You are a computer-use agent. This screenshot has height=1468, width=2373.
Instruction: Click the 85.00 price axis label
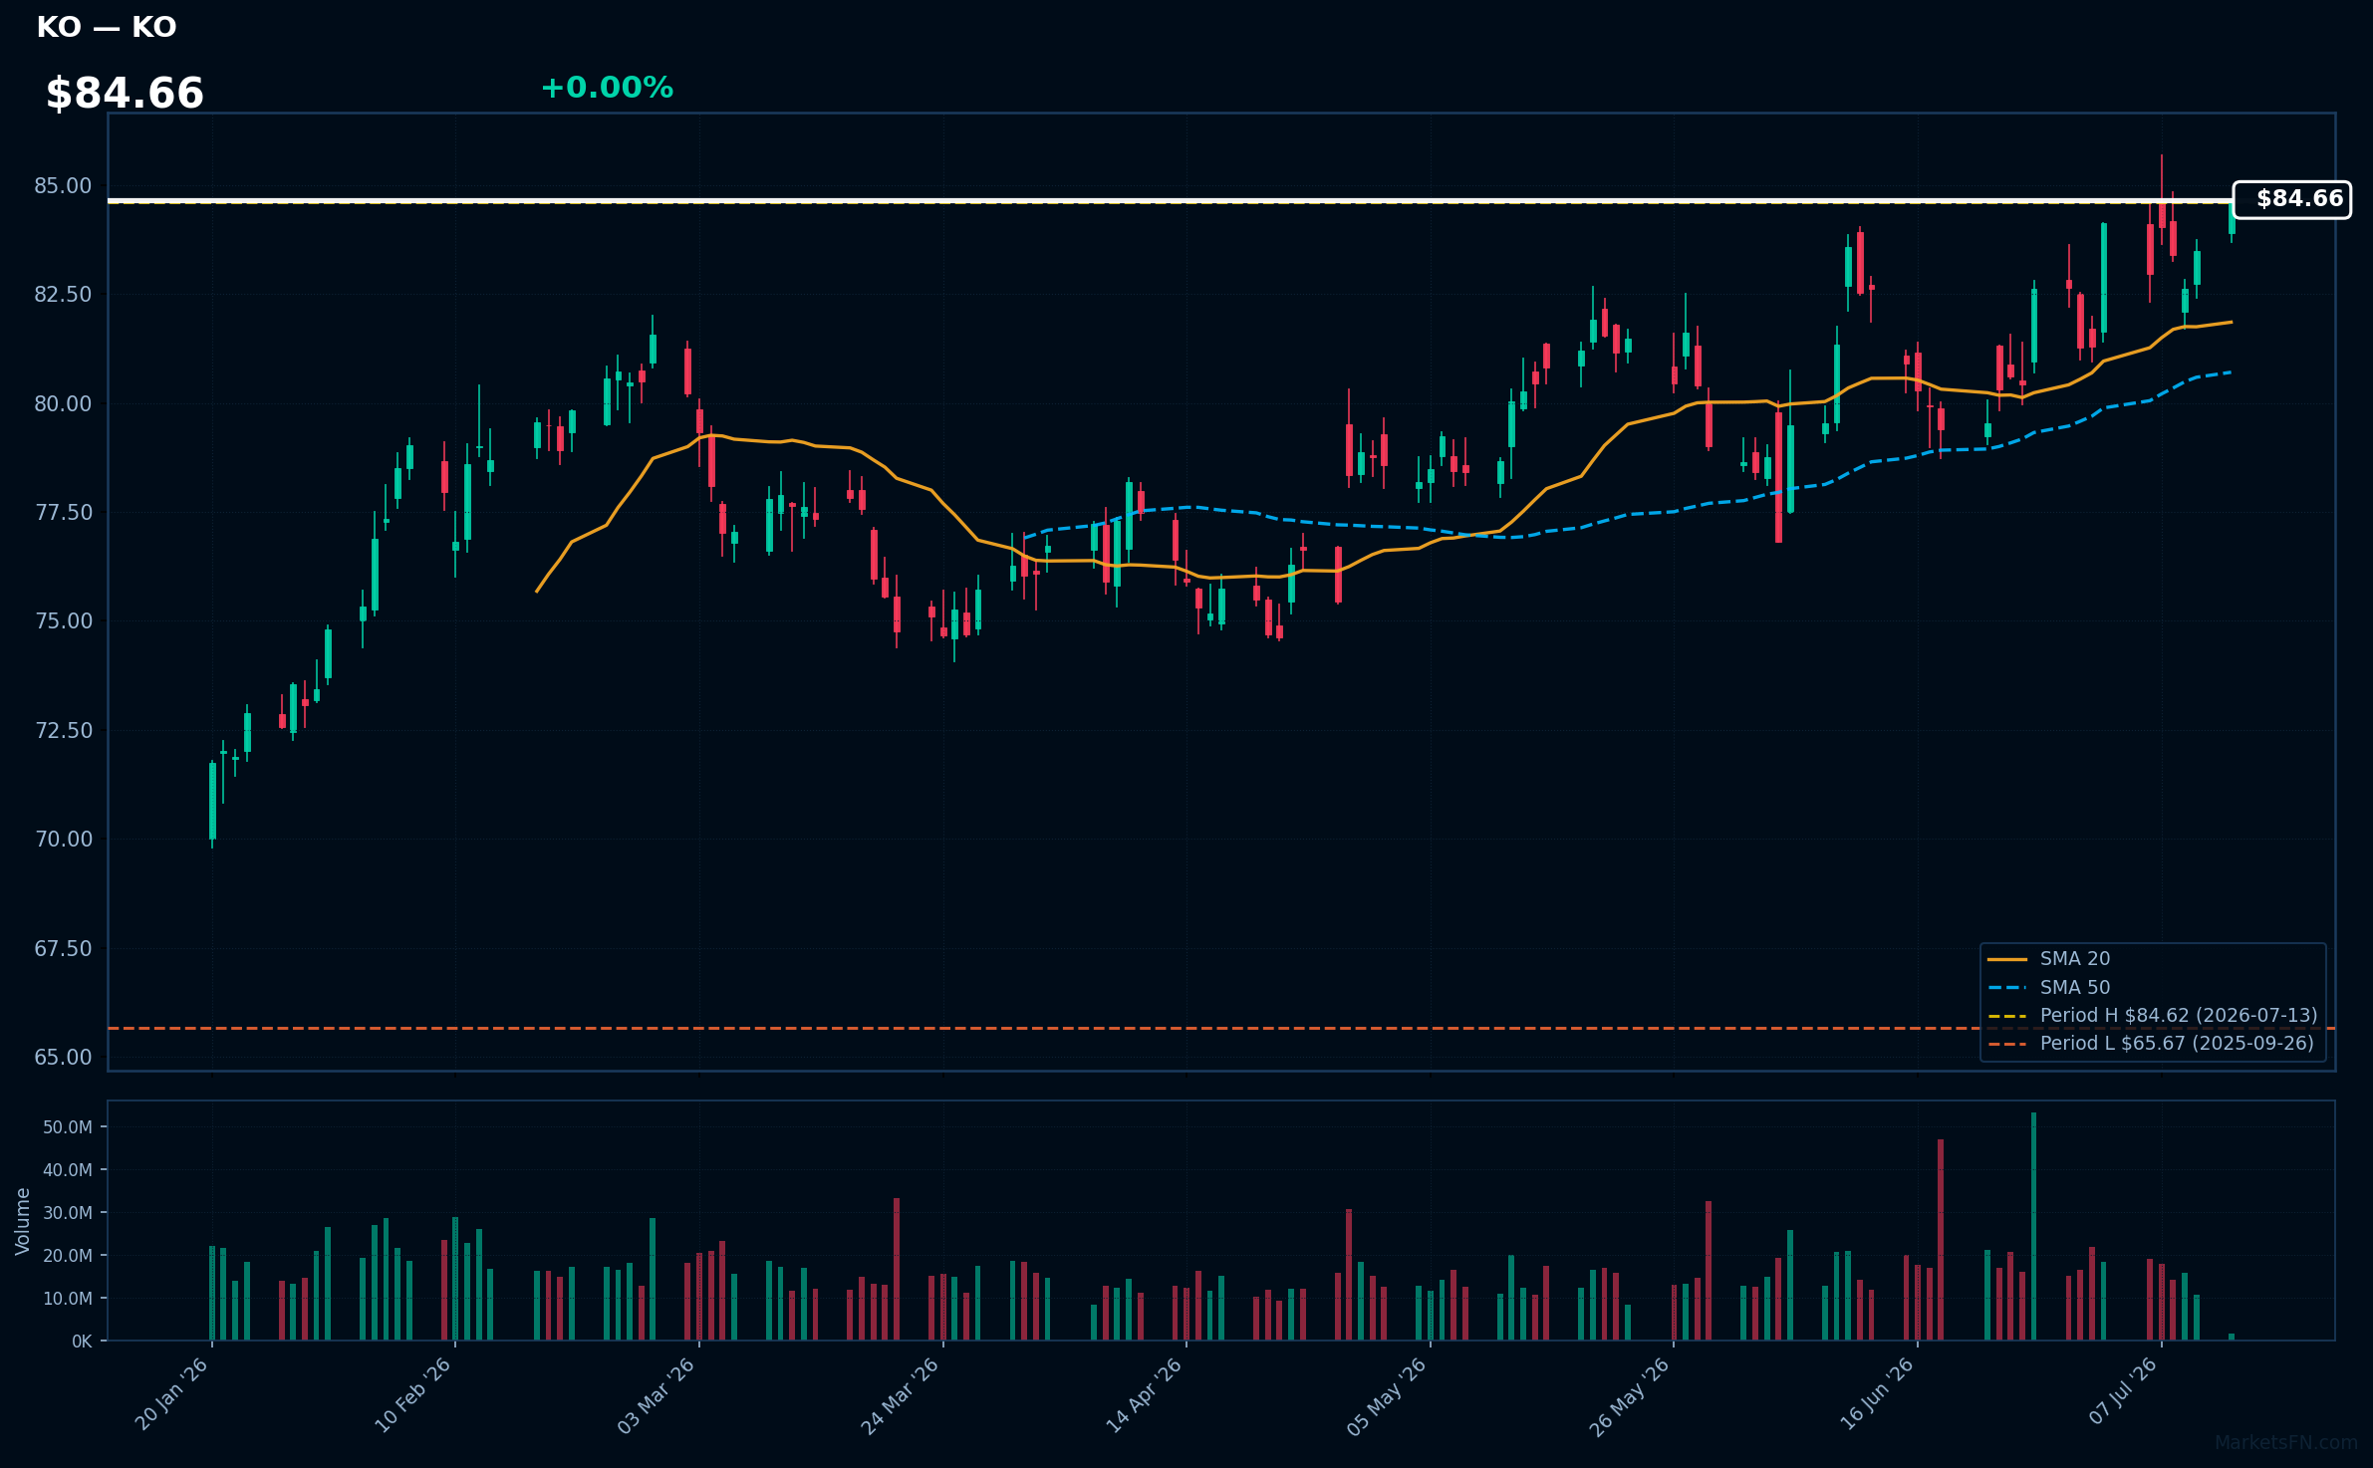pyautogui.click(x=63, y=186)
